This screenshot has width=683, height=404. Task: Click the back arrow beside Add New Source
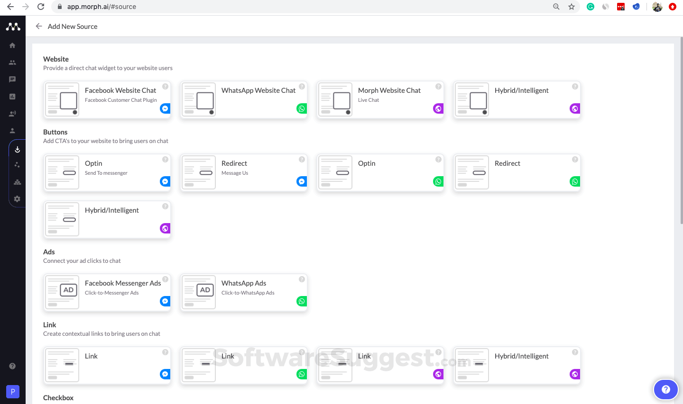(39, 27)
